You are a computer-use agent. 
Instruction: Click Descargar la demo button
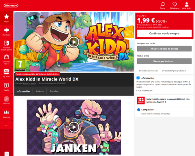pyautogui.click(x=164, y=61)
